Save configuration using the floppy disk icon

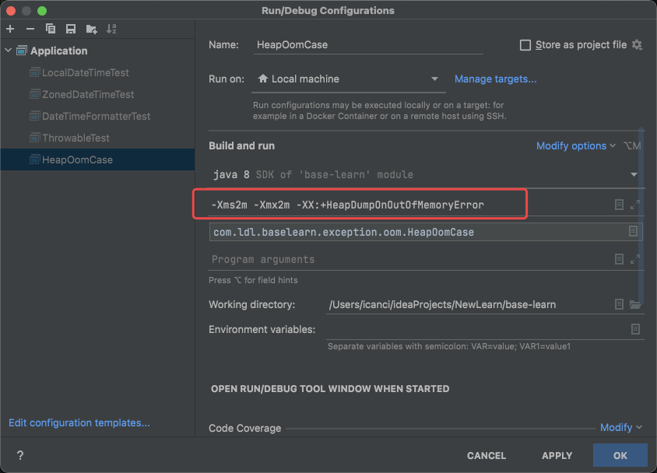coord(71,29)
